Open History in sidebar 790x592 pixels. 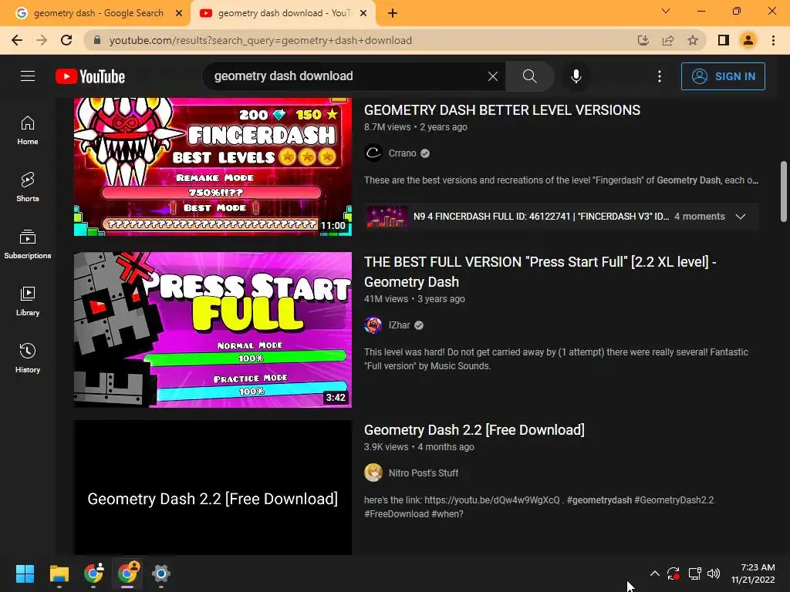pyautogui.click(x=28, y=358)
